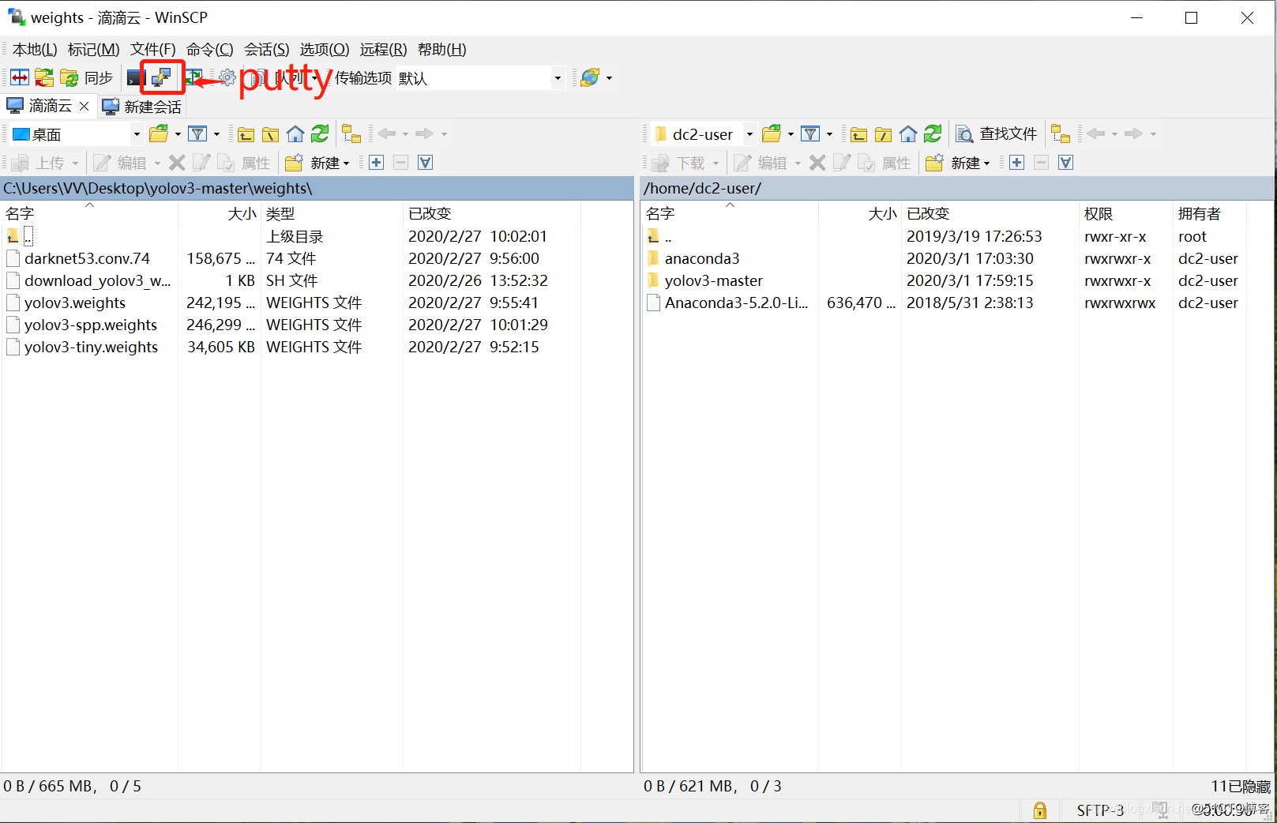1277x823 pixels.
Task: Open the 命令(C) menu
Action: click(210, 49)
